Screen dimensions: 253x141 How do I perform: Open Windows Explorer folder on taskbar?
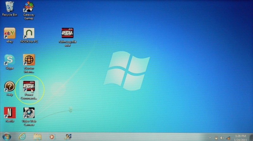coord(37,137)
